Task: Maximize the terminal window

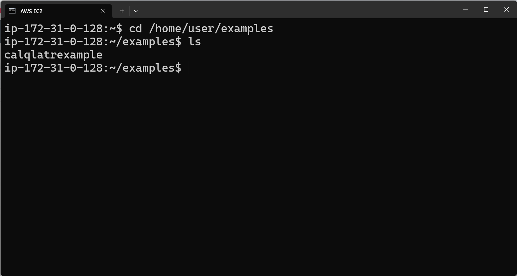Action: pyautogui.click(x=486, y=10)
